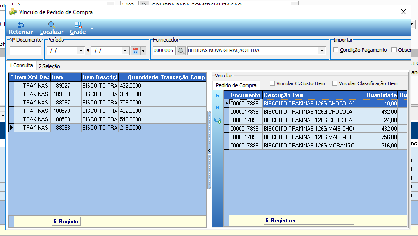Click the Fornecedor magnifier search icon
The height and width of the screenshot is (236, 418).
pyautogui.click(x=181, y=50)
